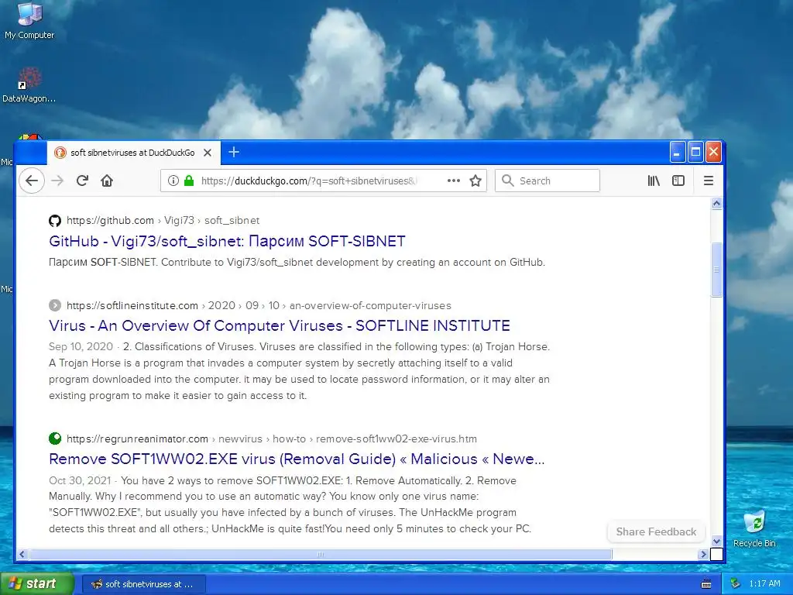Click the scroll up arrow of the page
This screenshot has height=595, width=793.
[716, 204]
